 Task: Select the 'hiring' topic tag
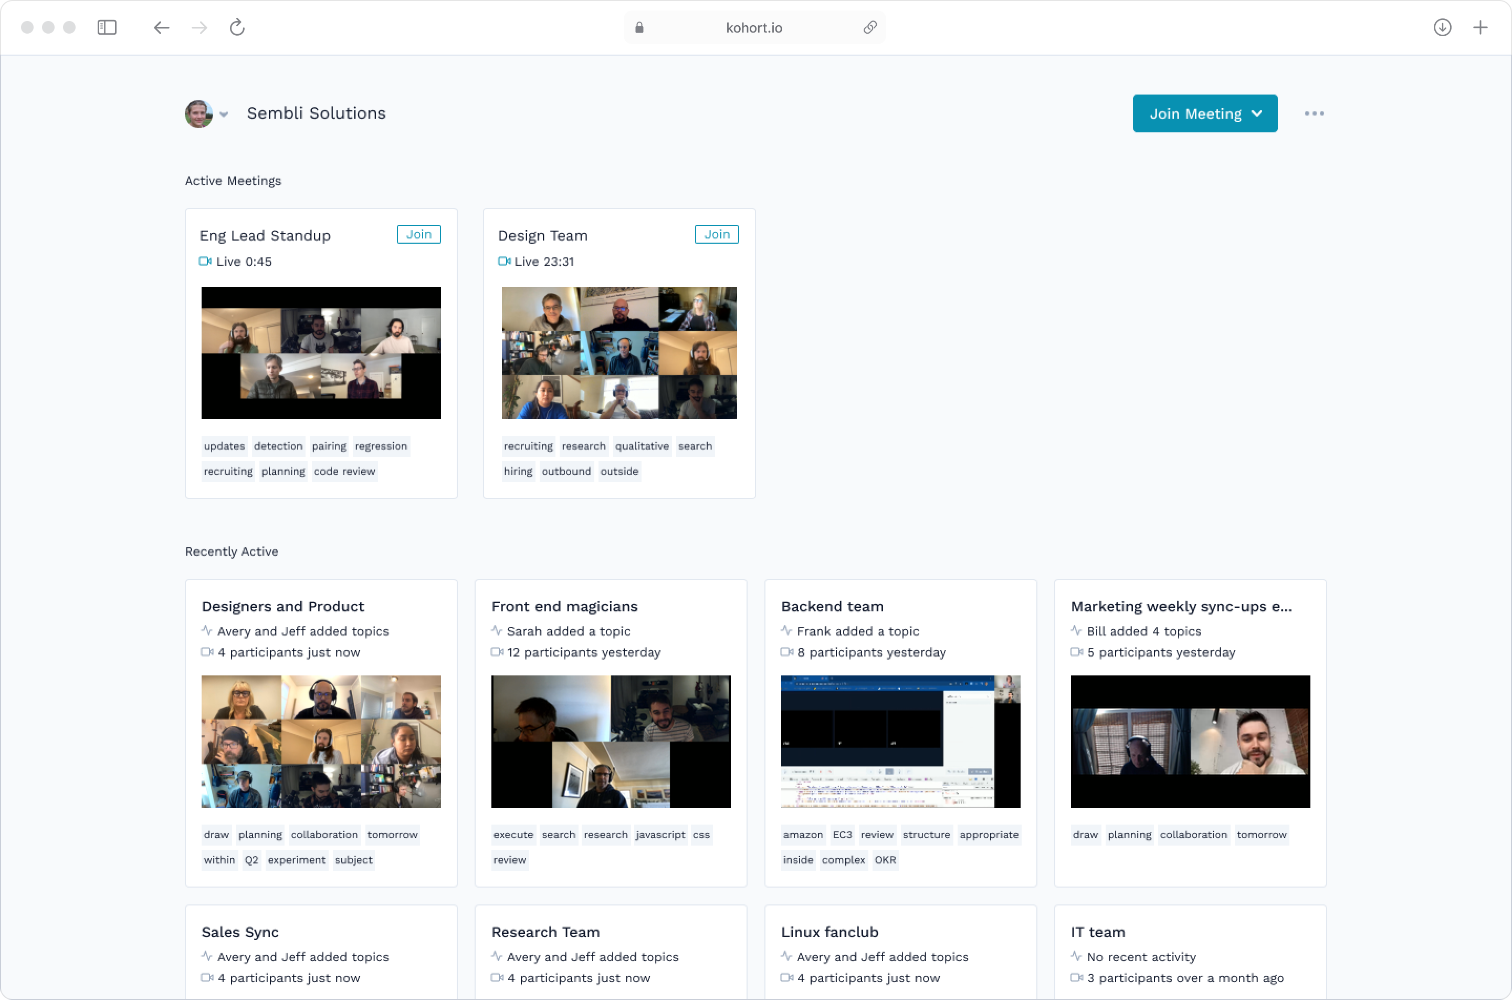518,471
